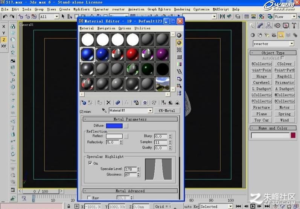This screenshot has height=209, width=300.
Task: Open the Material/Map Navigator icon
Action: (x=179, y=93)
